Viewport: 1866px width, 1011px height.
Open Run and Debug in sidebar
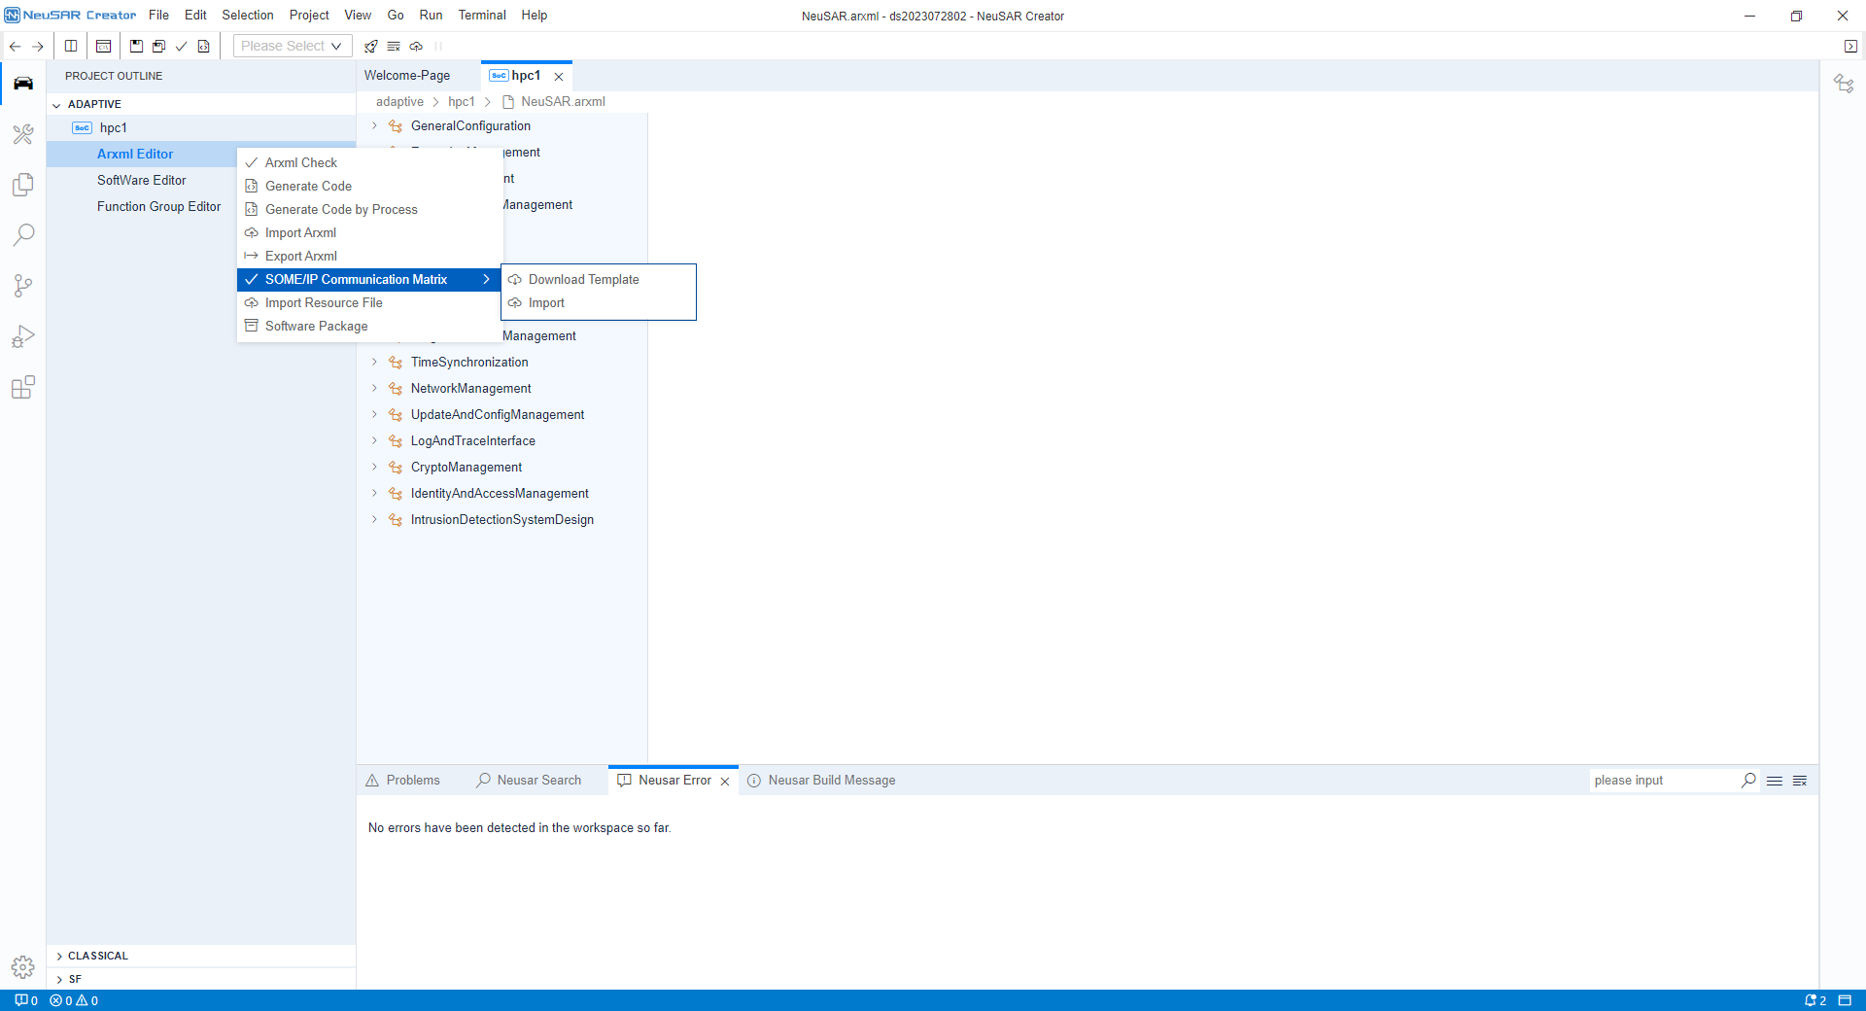point(23,336)
